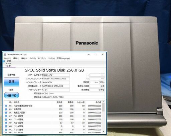171x136 pixels.
Task: Click the interface field Serial ATA
Action: tap(56, 82)
